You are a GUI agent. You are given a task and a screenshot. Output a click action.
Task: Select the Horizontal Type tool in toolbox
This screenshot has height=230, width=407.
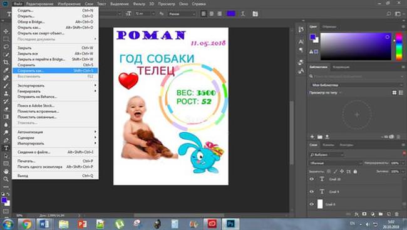[x=6, y=148]
